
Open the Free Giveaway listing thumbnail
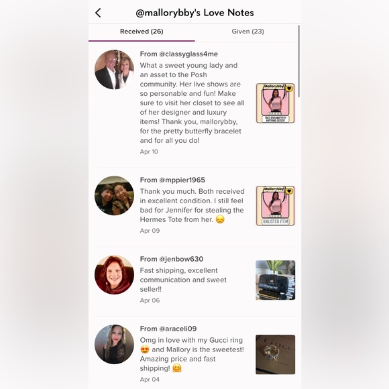276,103
